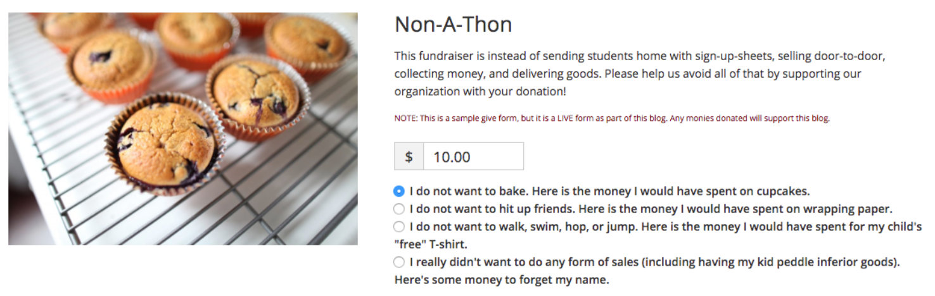This screenshot has height=296, width=935.
Task: Click the Non-A-Thon heading
Action: [x=453, y=25]
